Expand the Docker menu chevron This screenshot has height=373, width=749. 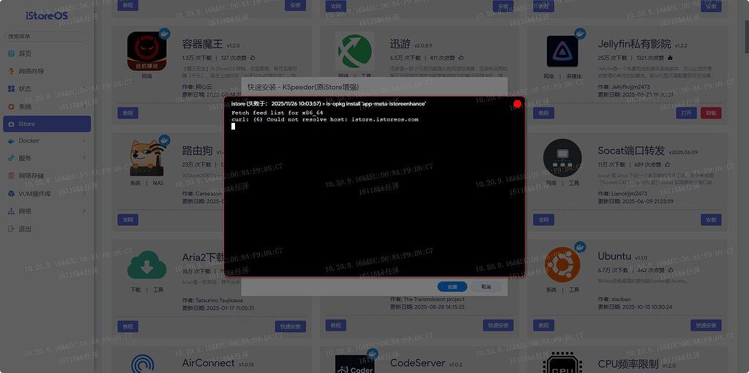point(84,140)
